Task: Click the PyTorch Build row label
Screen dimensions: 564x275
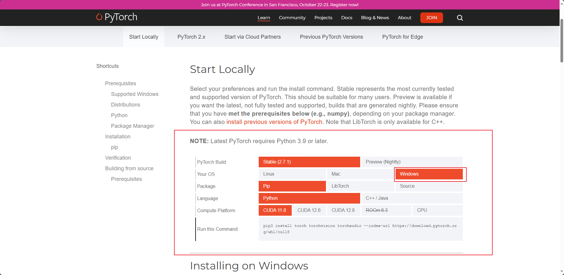Action: [212, 162]
